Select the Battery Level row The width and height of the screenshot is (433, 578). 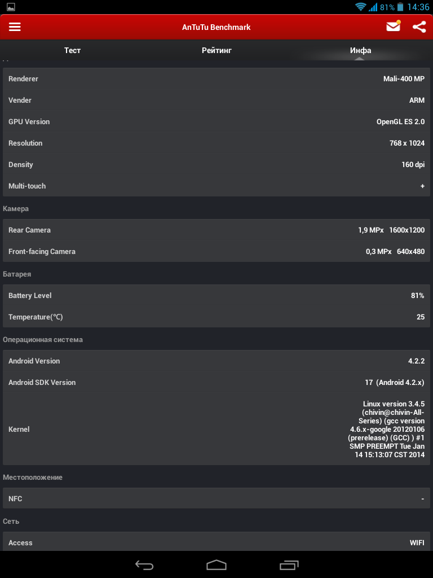216,295
